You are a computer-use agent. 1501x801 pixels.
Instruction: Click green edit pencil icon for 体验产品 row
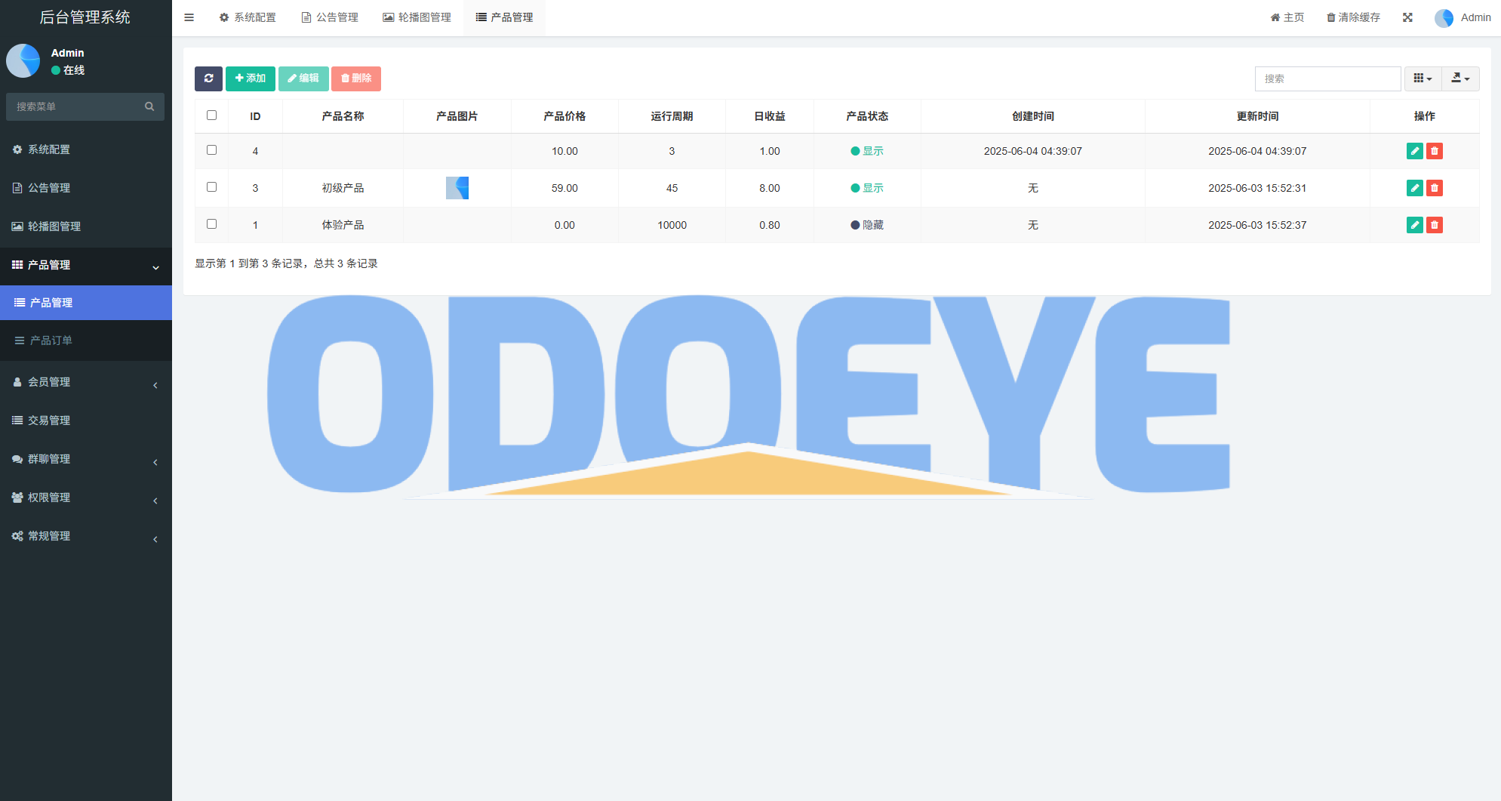(1414, 225)
